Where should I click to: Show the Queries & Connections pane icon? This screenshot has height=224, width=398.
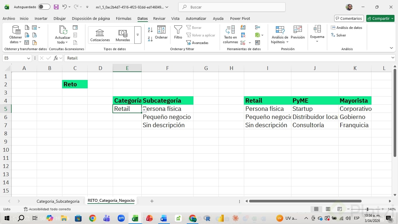coord(75,27)
